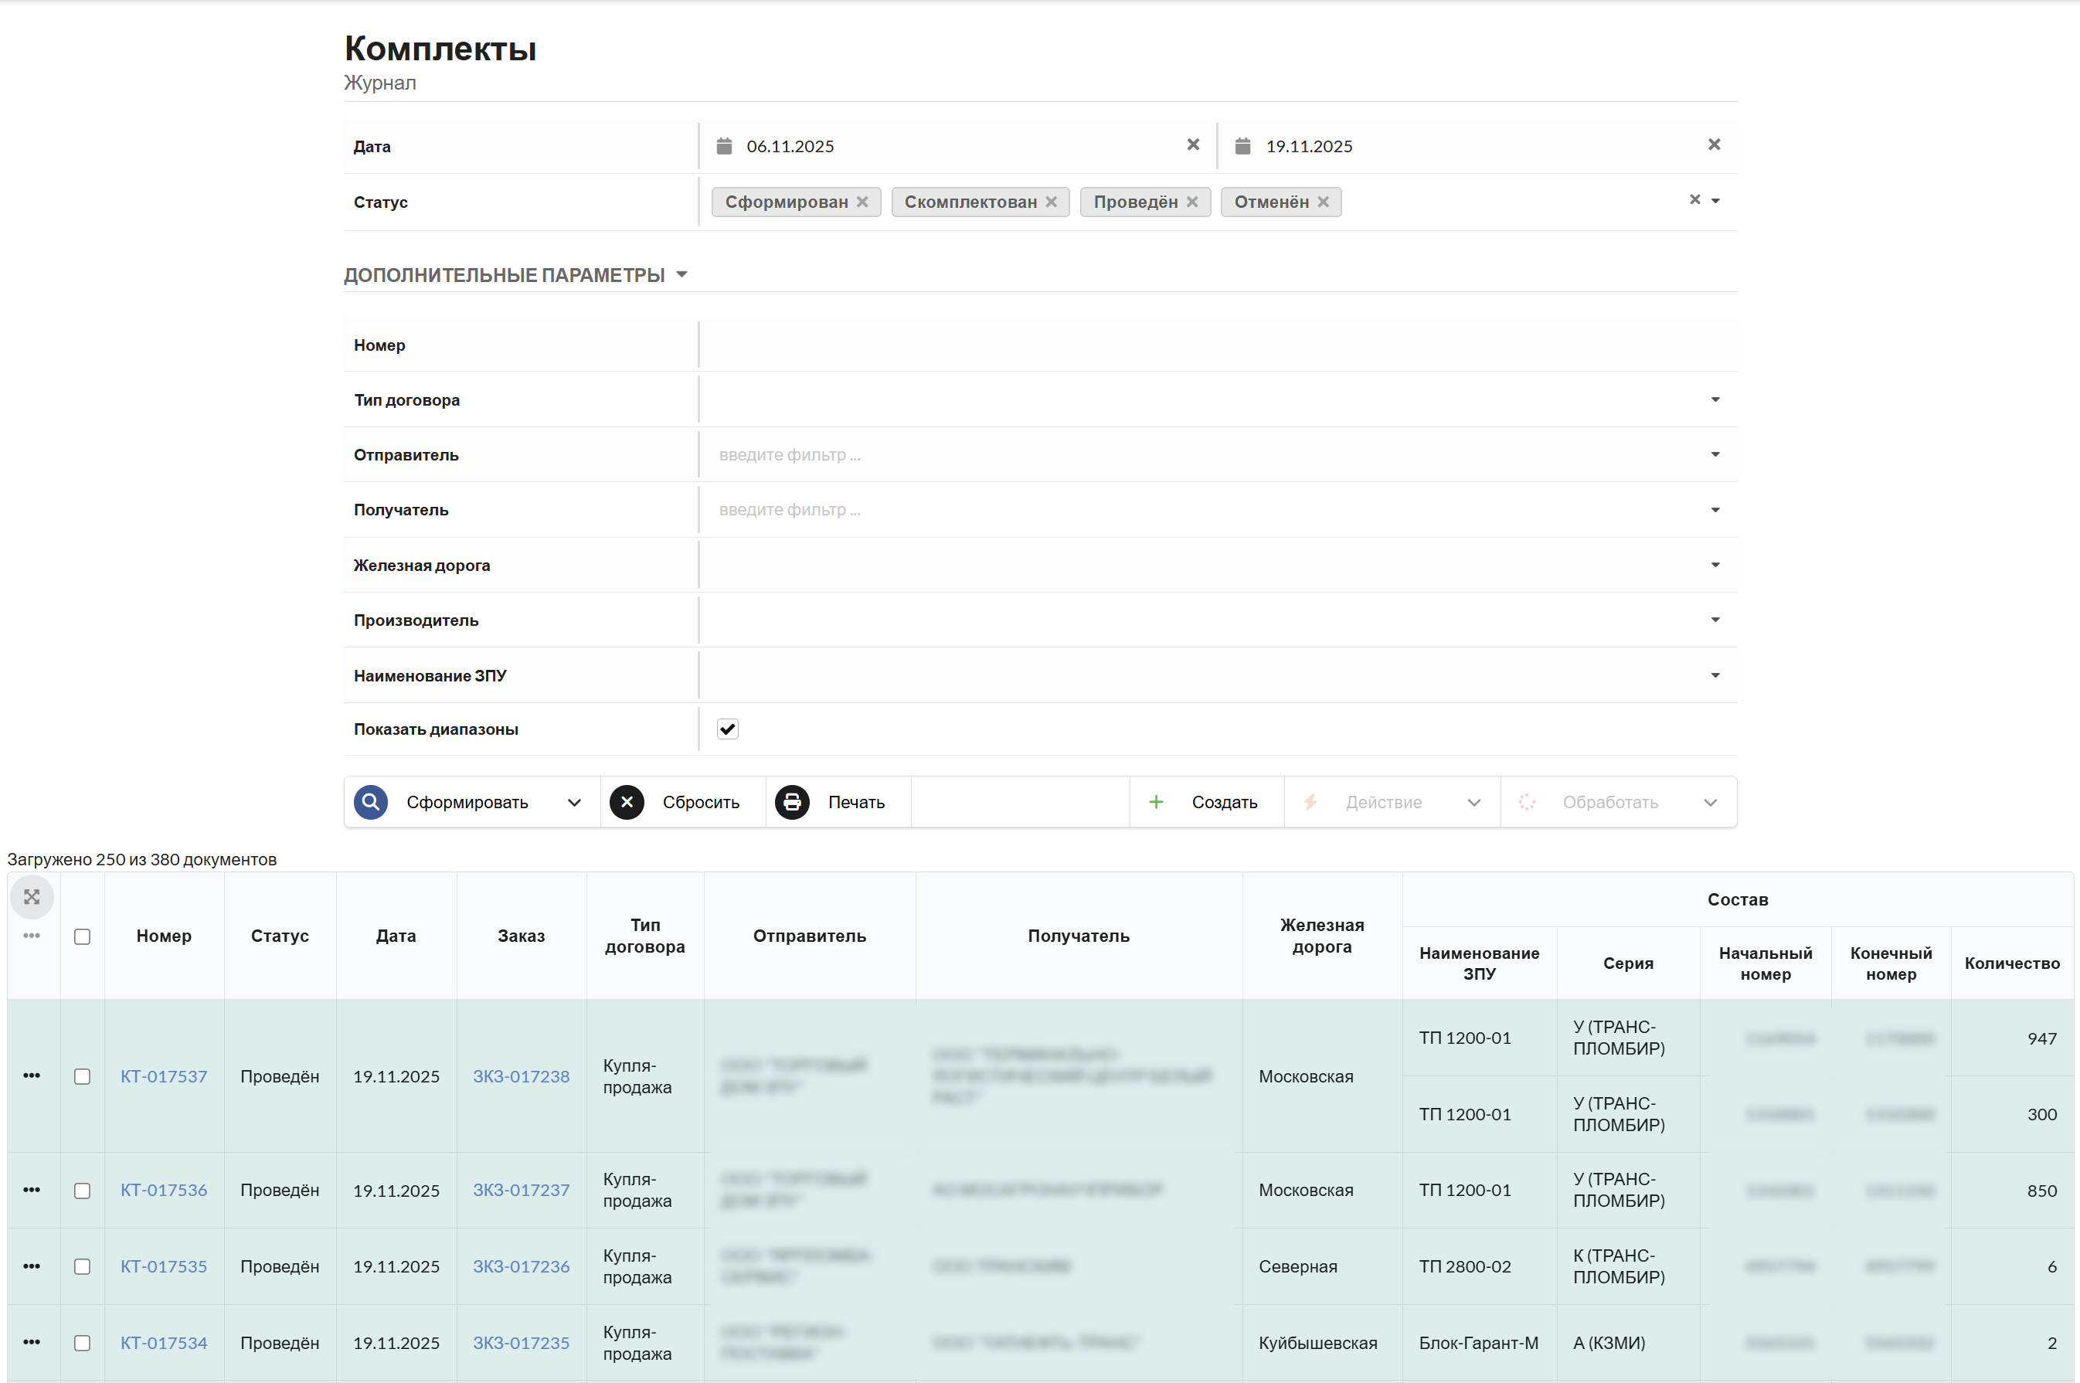Image resolution: width=2080 pixels, height=1383 pixels.
Task: Clear the start date 06.11.2025
Action: [1193, 144]
